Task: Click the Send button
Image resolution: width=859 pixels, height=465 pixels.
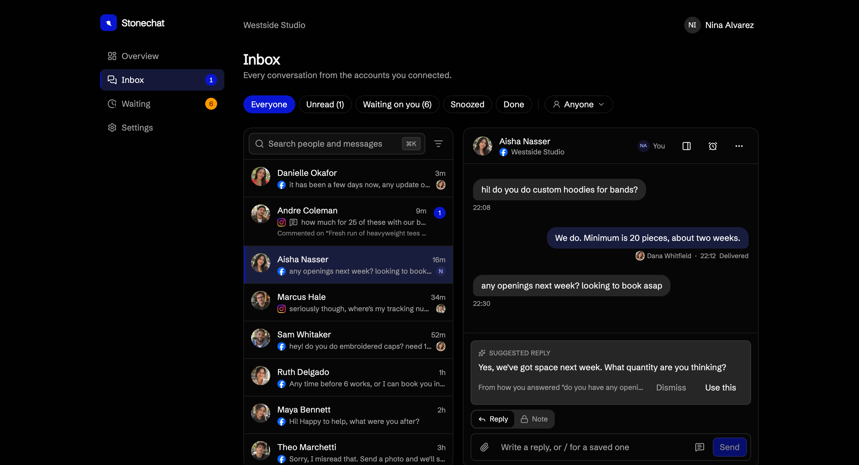Action: click(729, 447)
